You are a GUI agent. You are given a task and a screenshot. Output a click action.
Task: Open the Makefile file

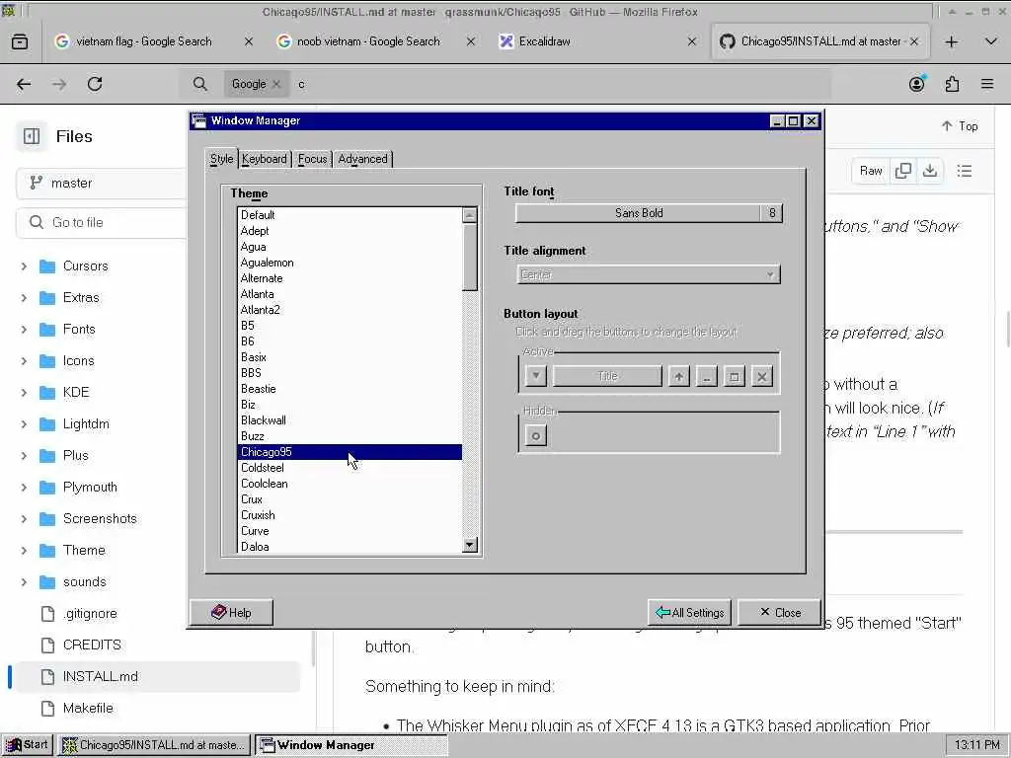click(x=88, y=709)
